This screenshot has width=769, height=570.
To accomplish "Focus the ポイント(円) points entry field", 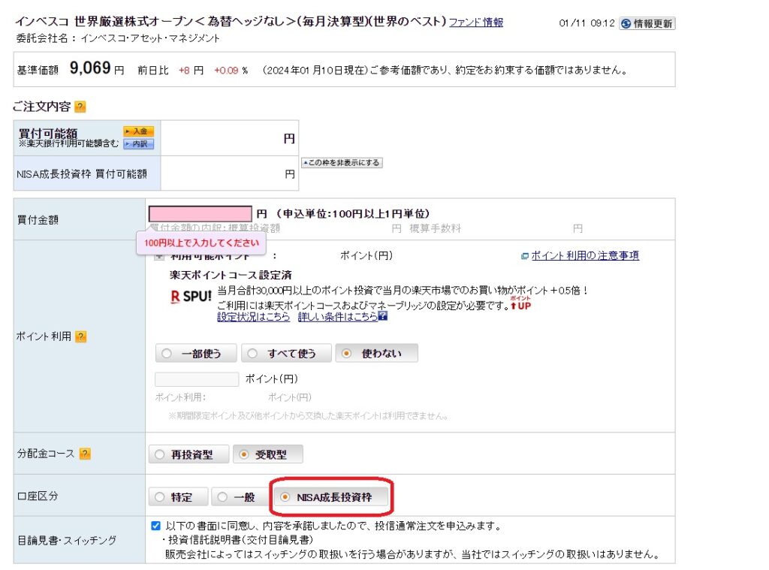I will 197,379.
